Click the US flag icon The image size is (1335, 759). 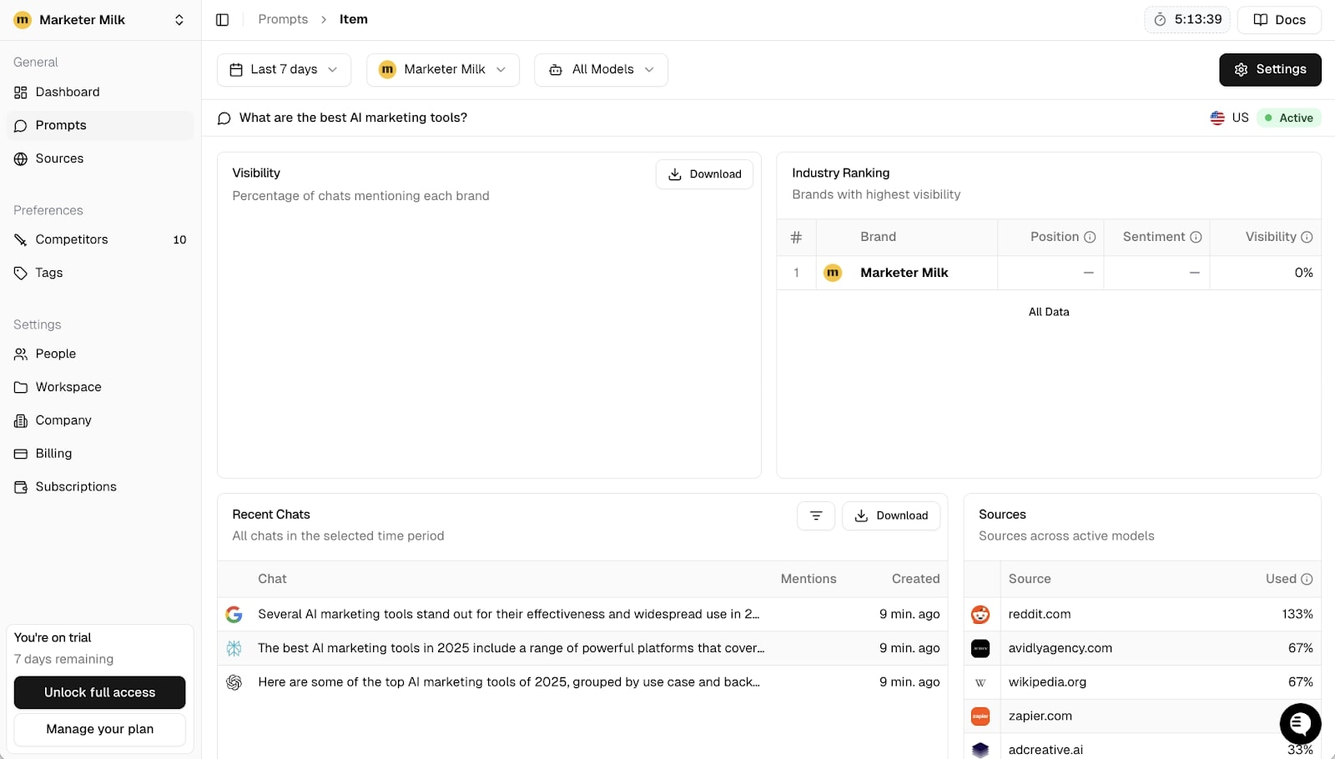[x=1217, y=118]
